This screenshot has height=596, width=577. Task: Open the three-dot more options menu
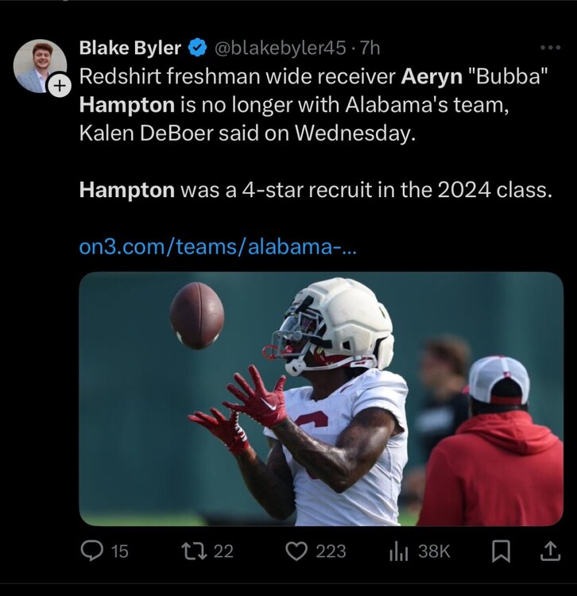pyautogui.click(x=550, y=48)
